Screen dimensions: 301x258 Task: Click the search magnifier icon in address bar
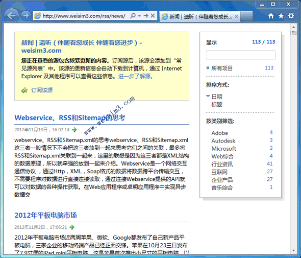pos(133,16)
